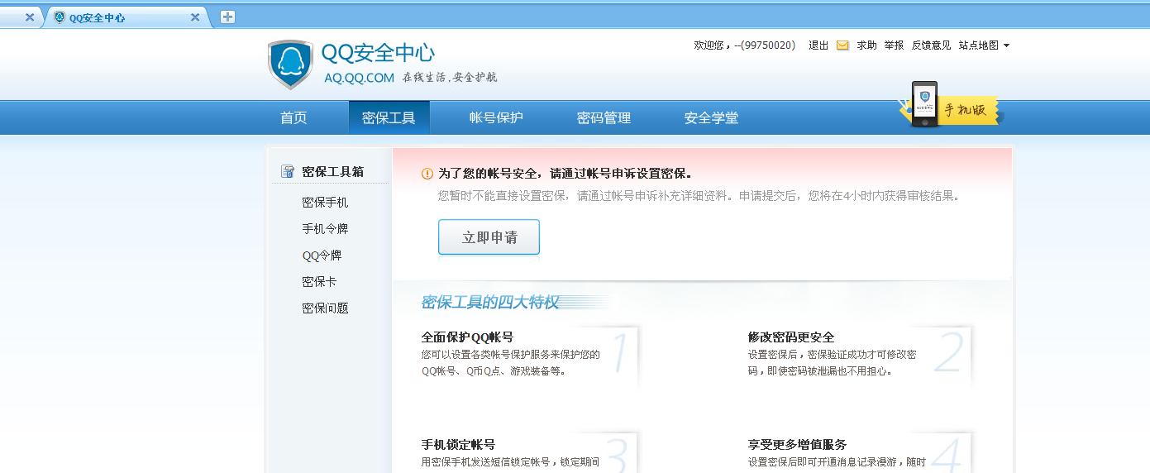1150x473 pixels.
Task: Open the 安全学堂 navigation tab
Action: coord(711,117)
